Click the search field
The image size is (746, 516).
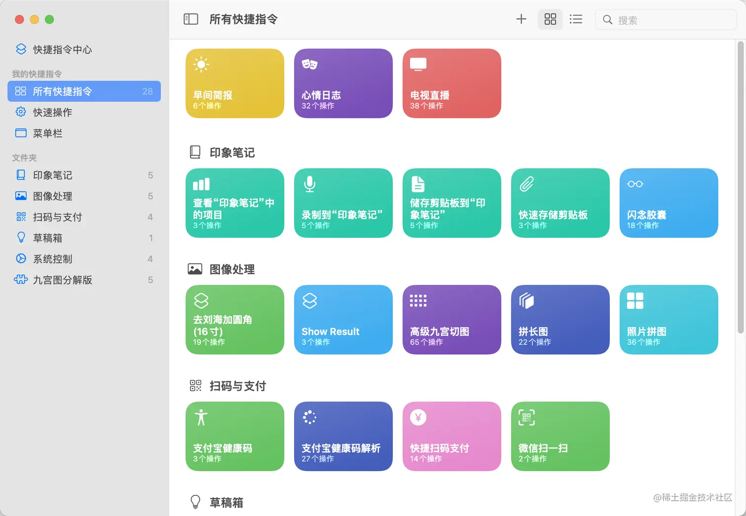tap(666, 20)
